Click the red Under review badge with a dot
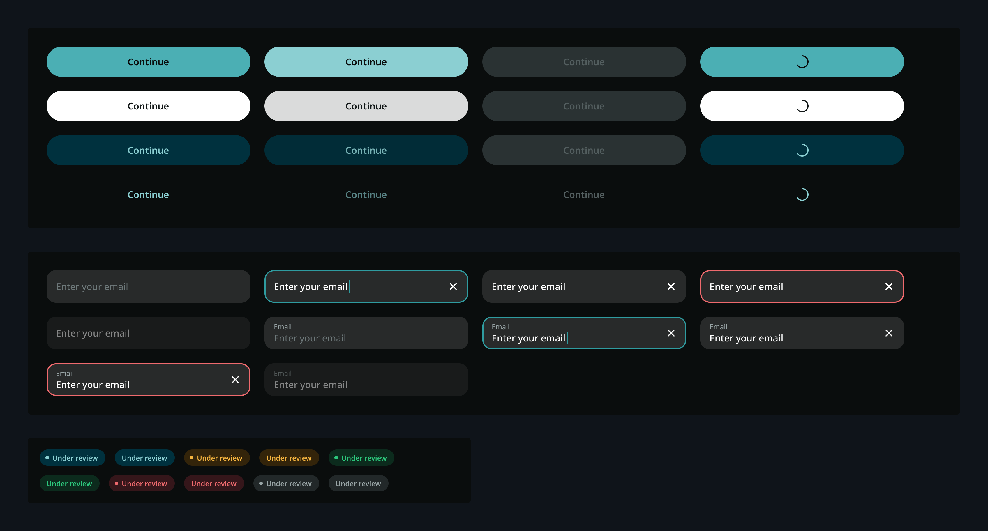Image resolution: width=988 pixels, height=531 pixels. tap(142, 484)
